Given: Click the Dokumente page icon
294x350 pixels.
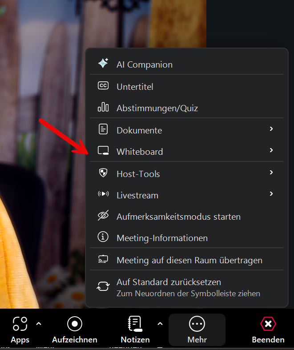Looking at the screenshot, I should [103, 130].
